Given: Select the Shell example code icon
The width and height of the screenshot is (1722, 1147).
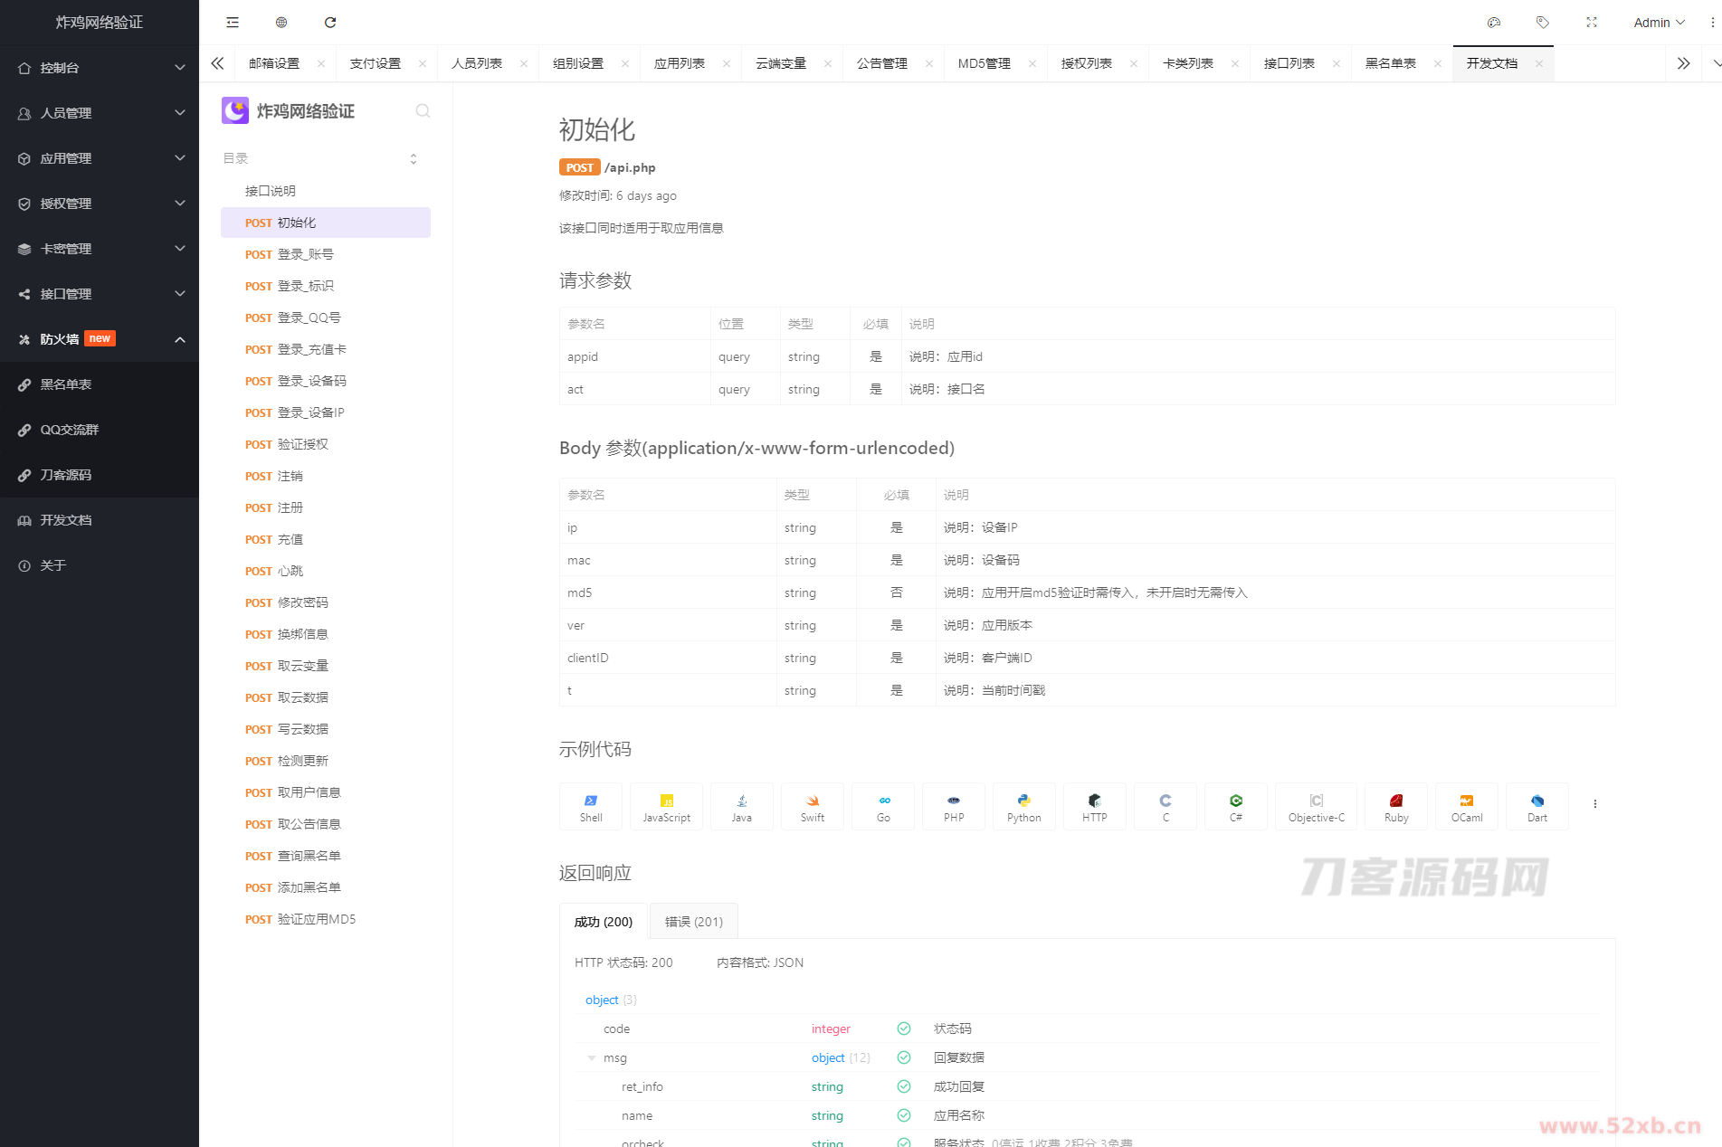Looking at the screenshot, I should point(591,807).
